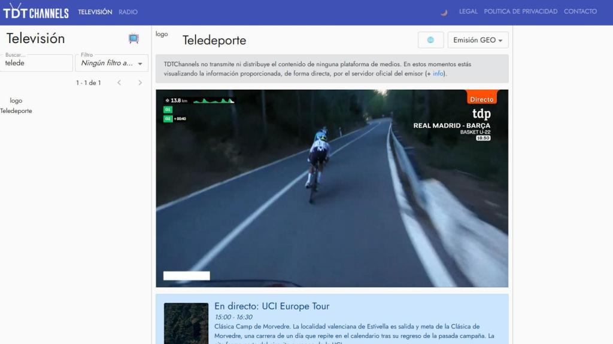Open the Filtro dropdown showing Ningún filtro

[x=111, y=62]
